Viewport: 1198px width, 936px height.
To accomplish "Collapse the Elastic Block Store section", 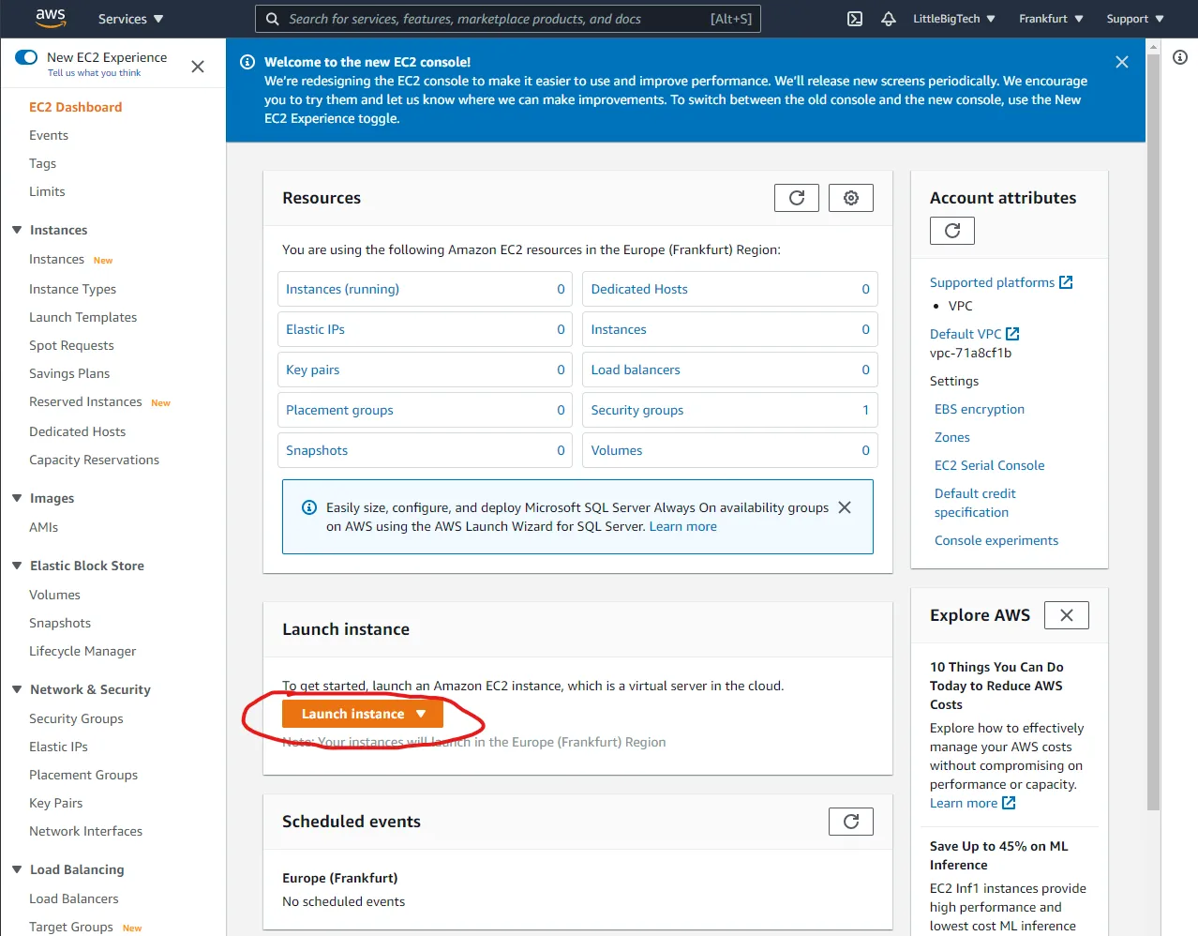I will click(x=17, y=566).
